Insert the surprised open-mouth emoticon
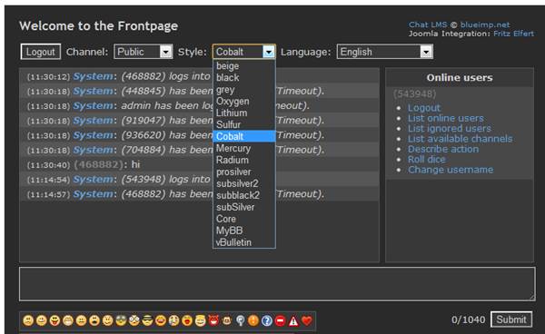The width and height of the screenshot is (545, 334). click(94, 320)
